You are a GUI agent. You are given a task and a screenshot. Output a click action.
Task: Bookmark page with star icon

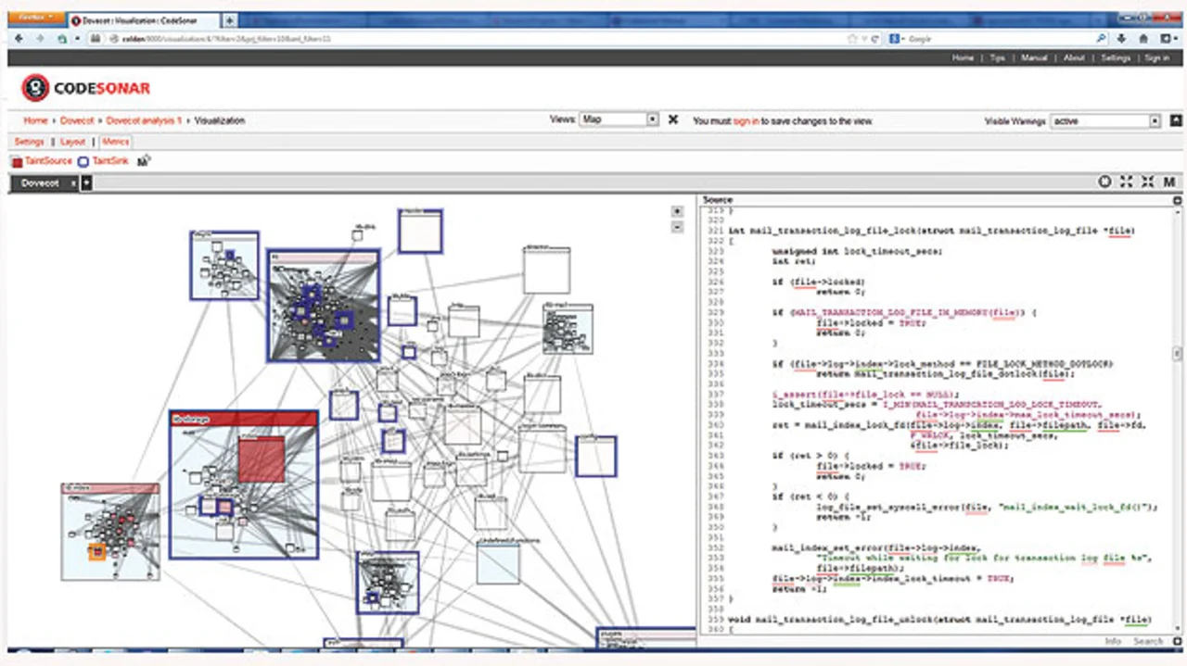(x=853, y=39)
